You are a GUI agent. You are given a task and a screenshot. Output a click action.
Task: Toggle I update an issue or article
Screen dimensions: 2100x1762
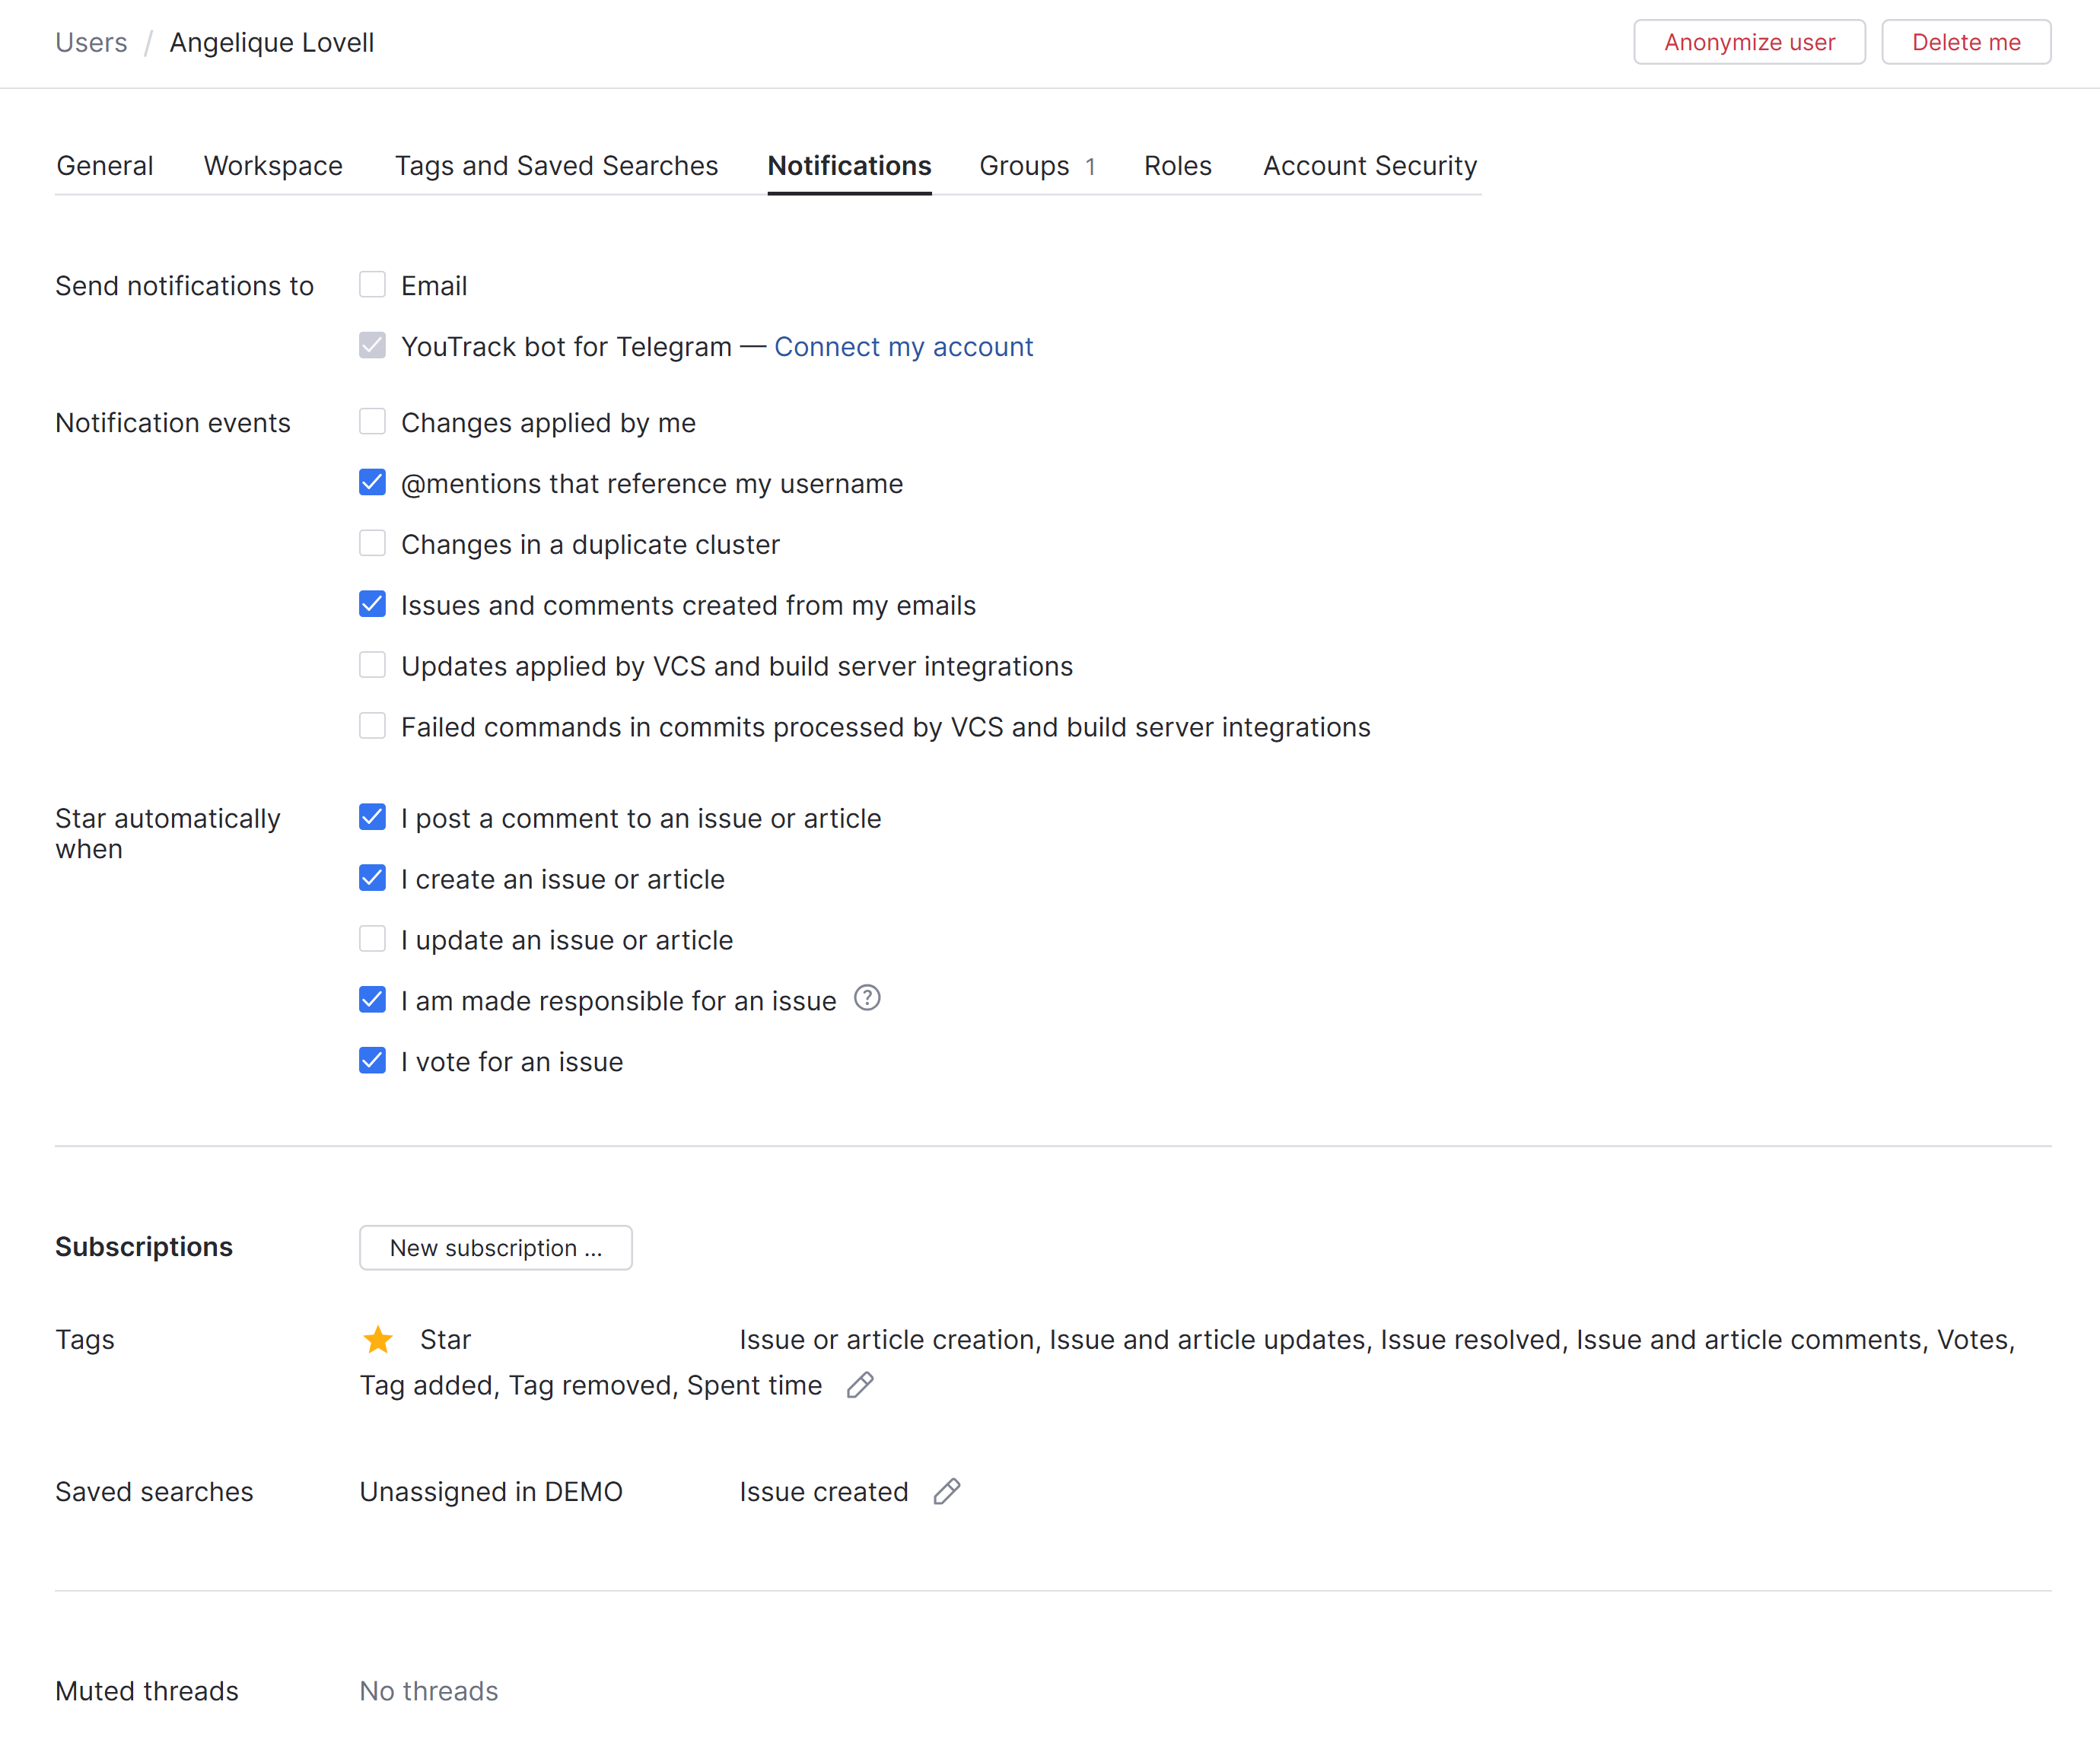tap(372, 939)
